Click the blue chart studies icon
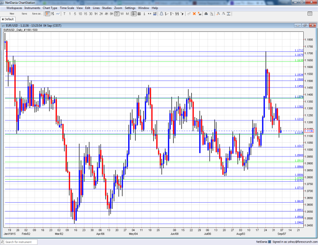Image resolution: width=318 pixels, height=245 pixels. click(155, 14)
